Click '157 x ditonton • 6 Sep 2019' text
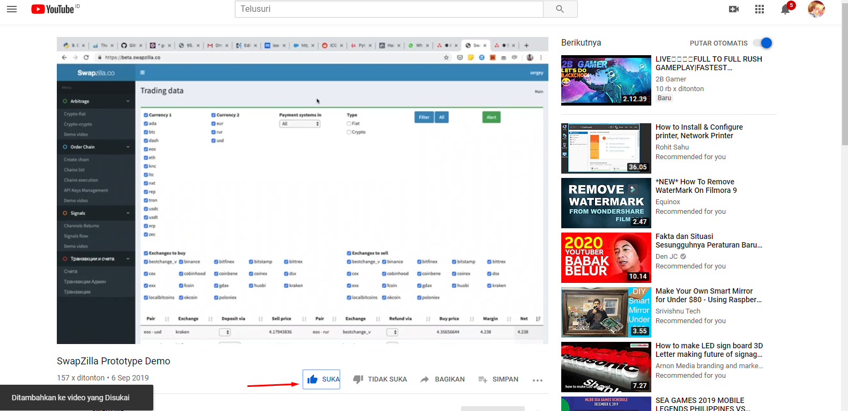This screenshot has height=411, width=848. (103, 378)
